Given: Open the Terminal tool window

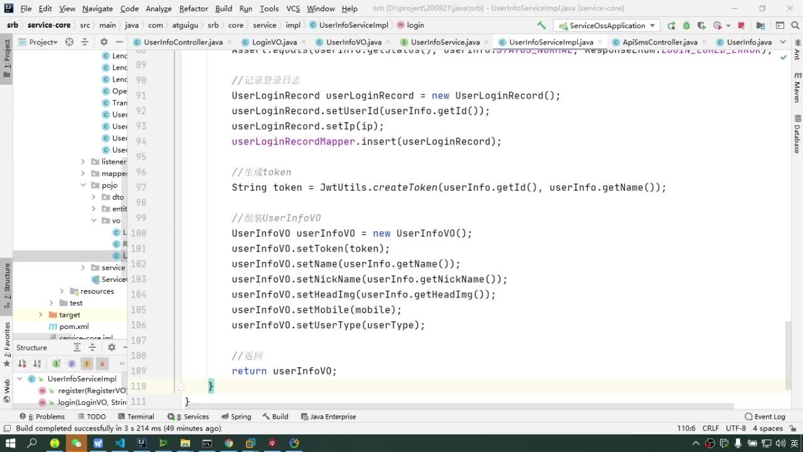Looking at the screenshot, I should (136, 416).
